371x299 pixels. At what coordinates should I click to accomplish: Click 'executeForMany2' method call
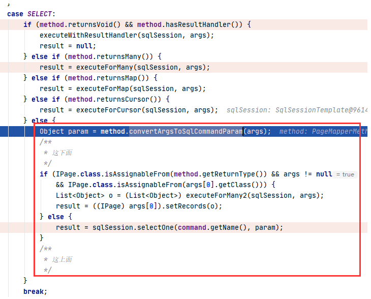pos(217,195)
